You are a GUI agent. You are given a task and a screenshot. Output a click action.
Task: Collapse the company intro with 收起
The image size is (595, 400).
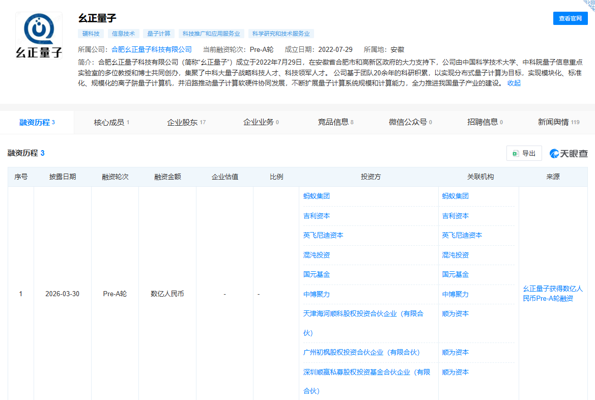point(514,83)
